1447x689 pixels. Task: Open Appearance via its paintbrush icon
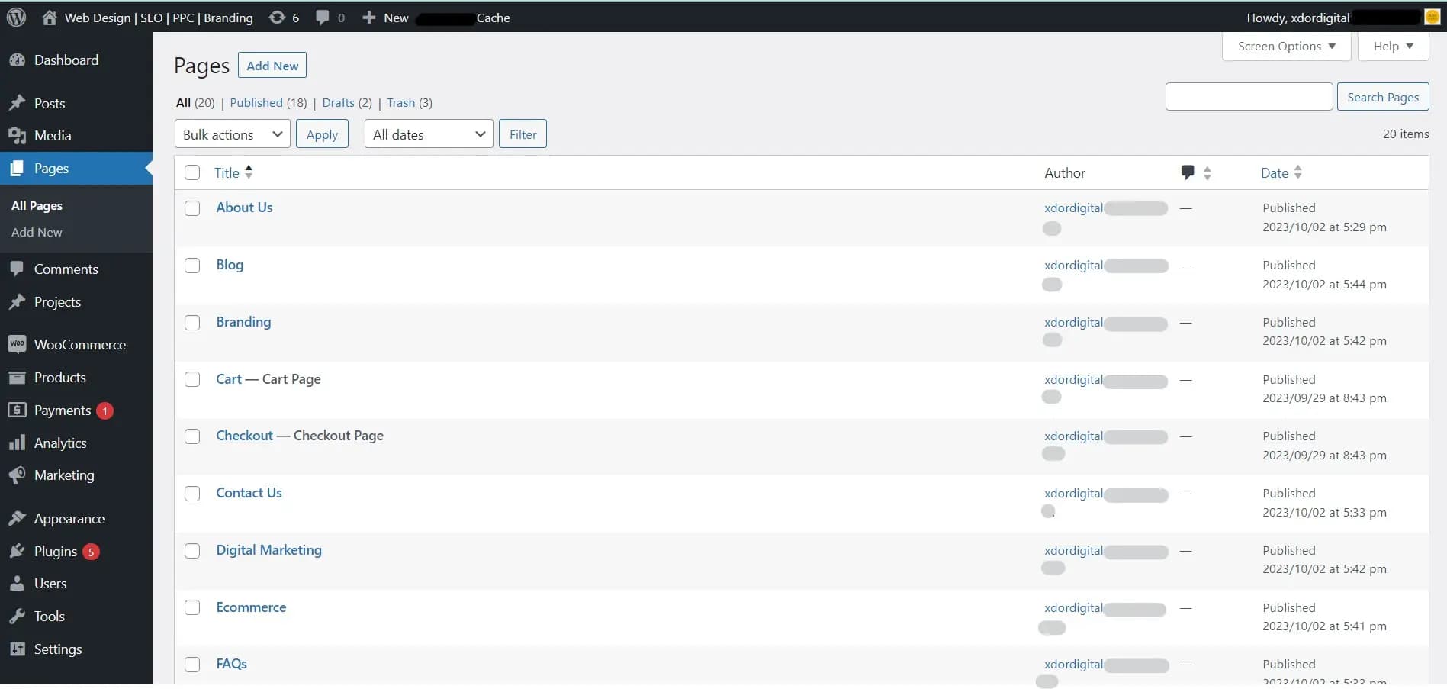(17, 519)
